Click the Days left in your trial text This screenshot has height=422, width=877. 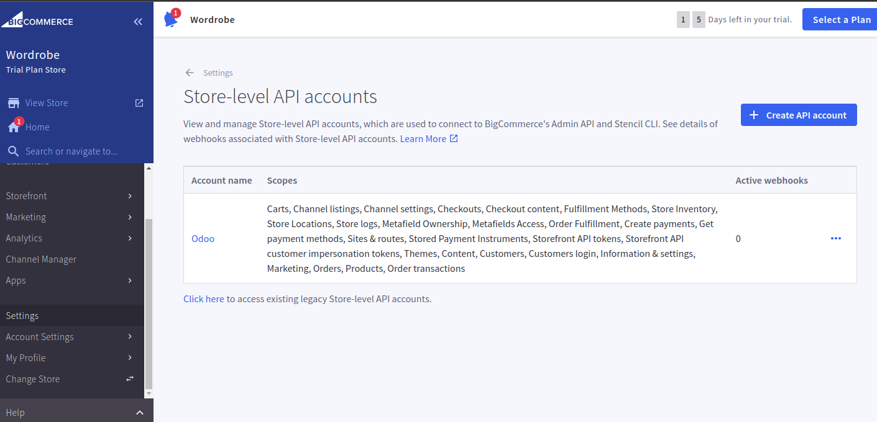(x=750, y=20)
